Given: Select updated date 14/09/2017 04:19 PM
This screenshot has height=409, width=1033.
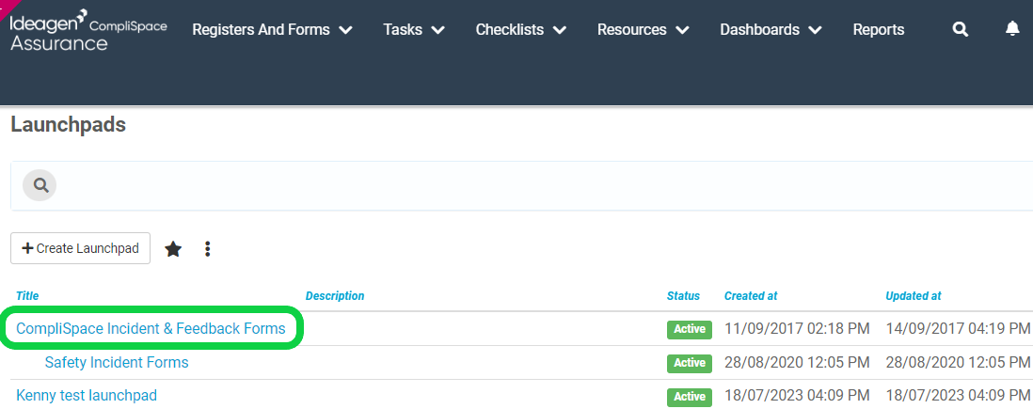Looking at the screenshot, I should click(x=958, y=328).
